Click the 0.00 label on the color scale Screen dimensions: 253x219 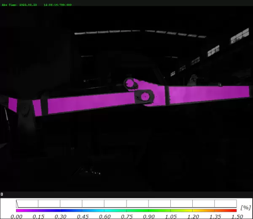pyautogui.click(x=16, y=216)
